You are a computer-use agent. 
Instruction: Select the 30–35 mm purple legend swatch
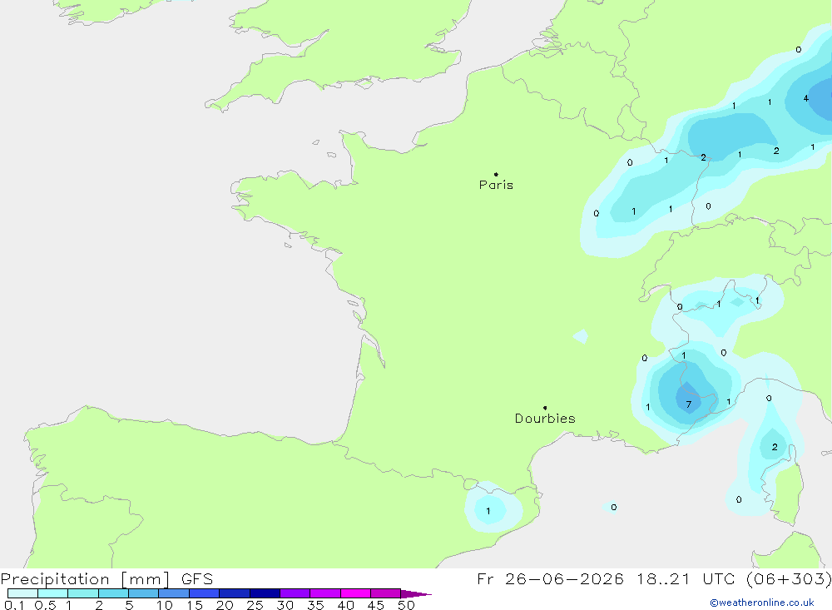tap(295, 593)
